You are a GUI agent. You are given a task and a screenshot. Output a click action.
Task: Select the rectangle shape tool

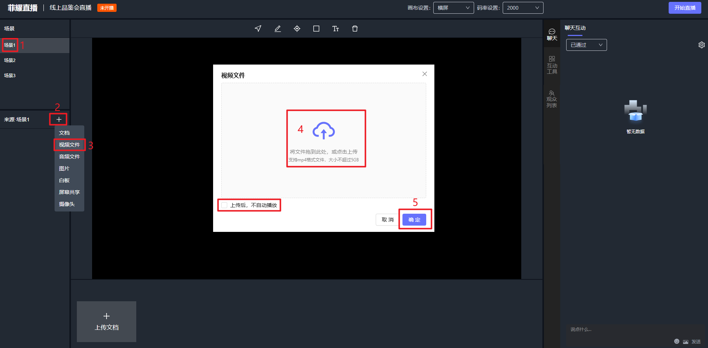point(316,29)
